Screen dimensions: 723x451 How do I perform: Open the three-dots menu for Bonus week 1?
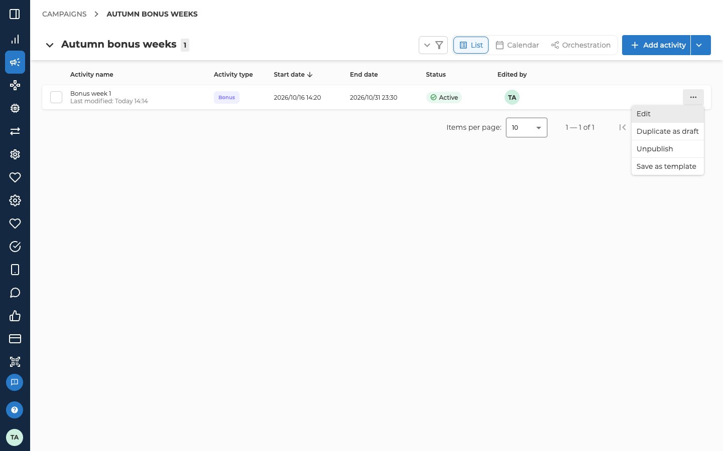click(693, 97)
